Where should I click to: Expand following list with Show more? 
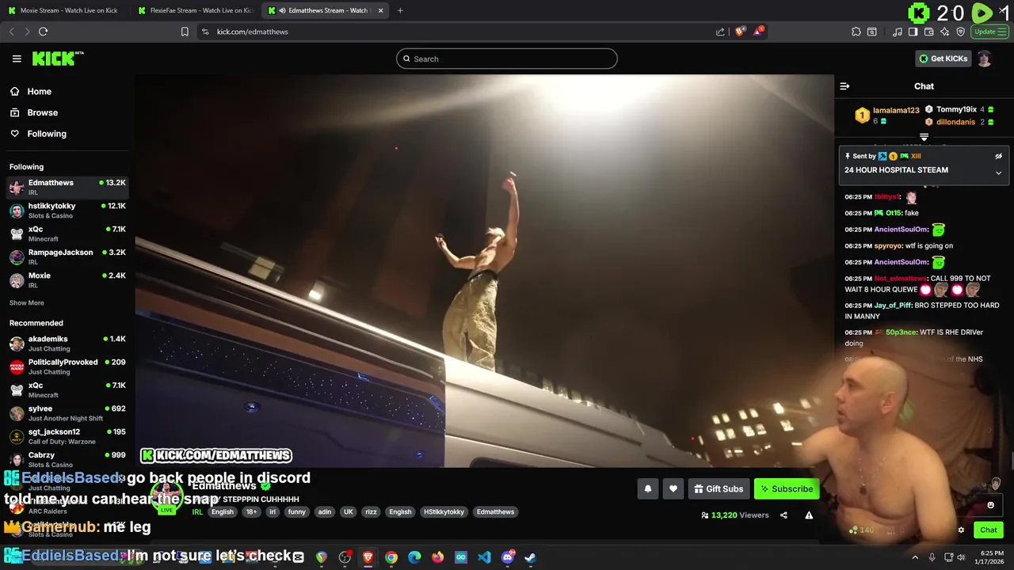[27, 303]
